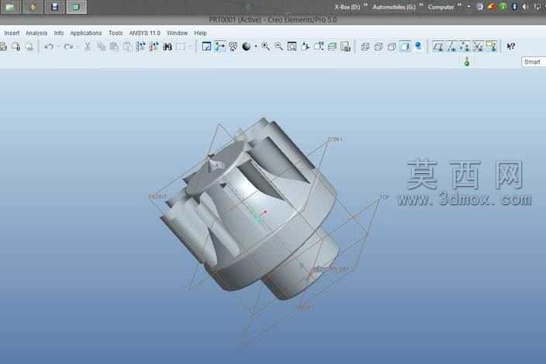
Task: Click the volume speaker tray icon
Action: click(526, 7)
